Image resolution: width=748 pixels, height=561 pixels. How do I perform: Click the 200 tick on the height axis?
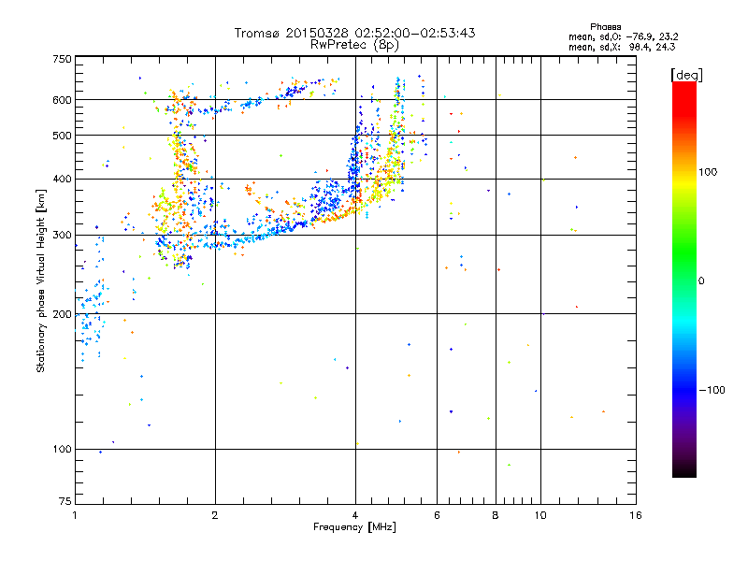pos(62,314)
